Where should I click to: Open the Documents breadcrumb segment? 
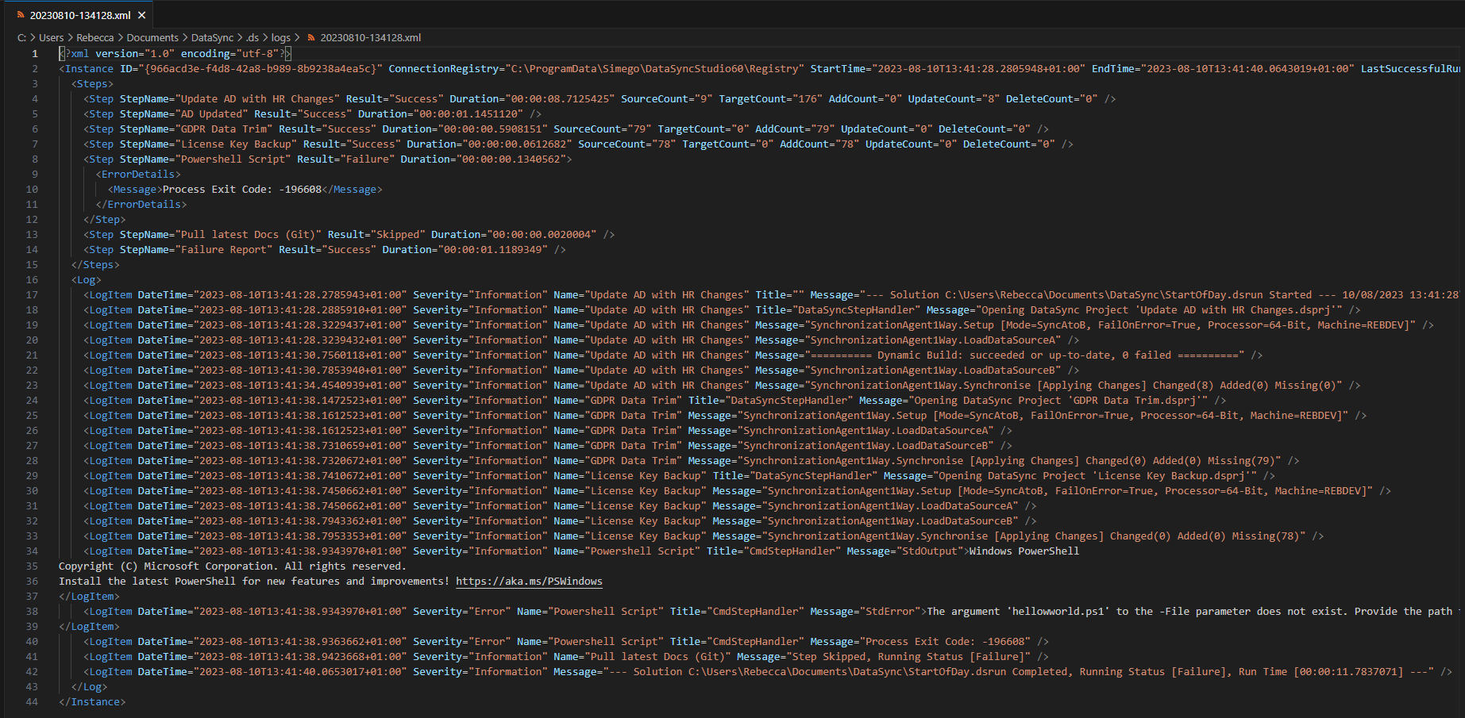click(x=152, y=37)
